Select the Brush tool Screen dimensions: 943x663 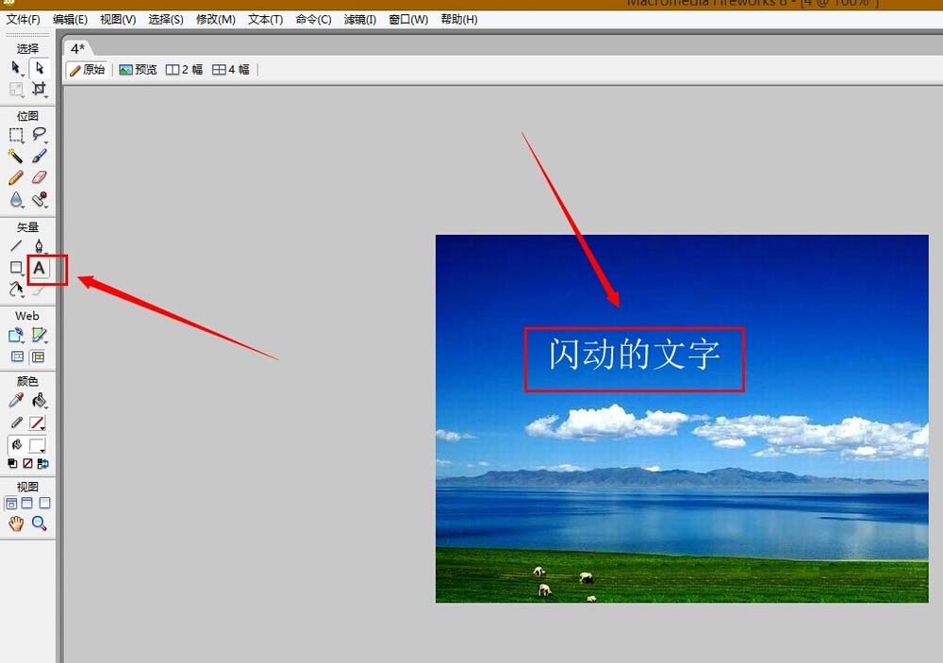[x=39, y=157]
